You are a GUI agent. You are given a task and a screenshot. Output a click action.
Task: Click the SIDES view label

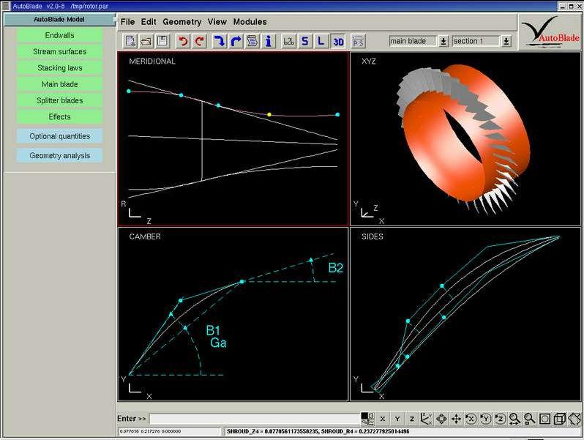[x=372, y=236]
